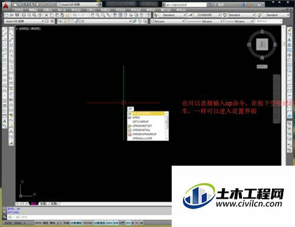Open object color ByLayer control

click(168, 21)
